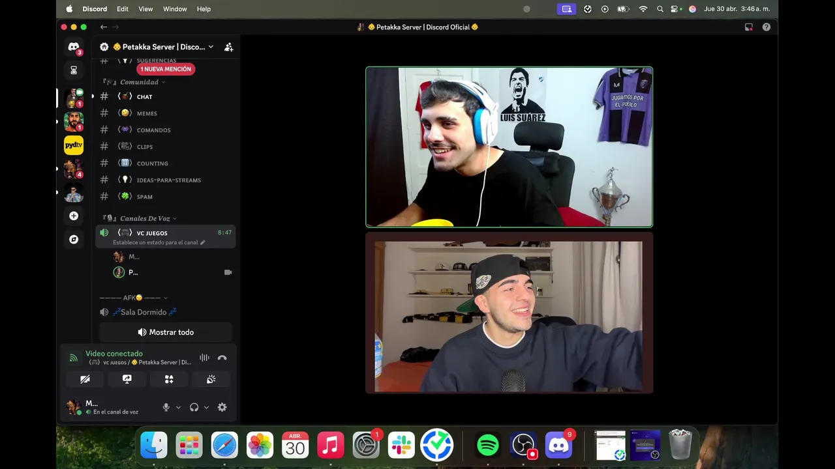Open Finder from the dock
The width and height of the screenshot is (835, 469).
pos(154,446)
